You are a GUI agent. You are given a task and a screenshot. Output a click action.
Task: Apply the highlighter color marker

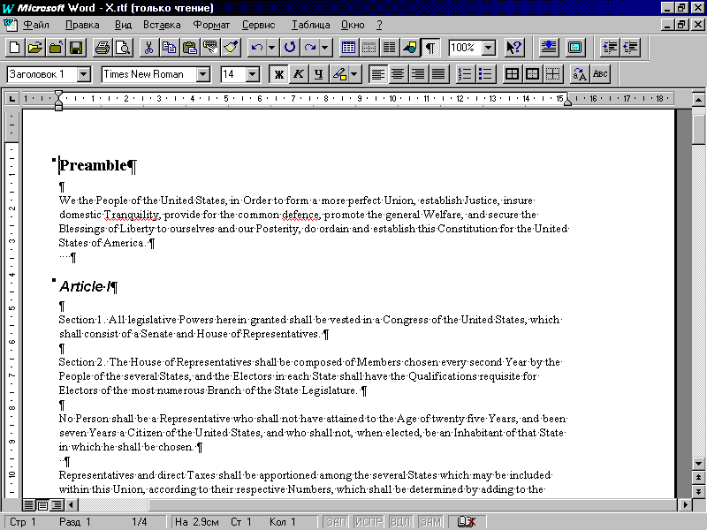coord(339,74)
